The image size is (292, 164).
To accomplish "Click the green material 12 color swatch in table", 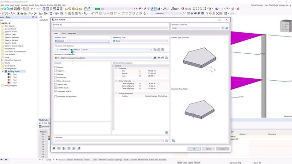I will coord(49,139).
